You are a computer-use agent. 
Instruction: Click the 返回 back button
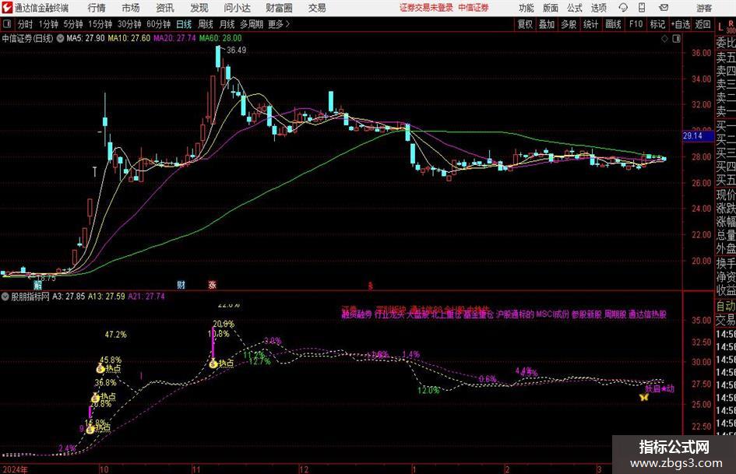703,24
